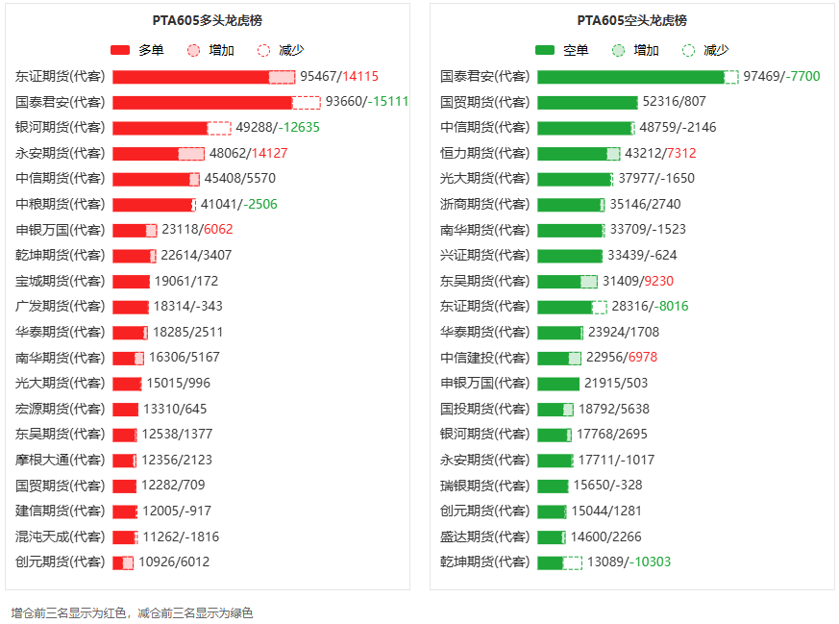Viewport: 839px width, 624px height.
Task: Click the PTA605空头龙虎榜 chart title
Action: point(631,20)
